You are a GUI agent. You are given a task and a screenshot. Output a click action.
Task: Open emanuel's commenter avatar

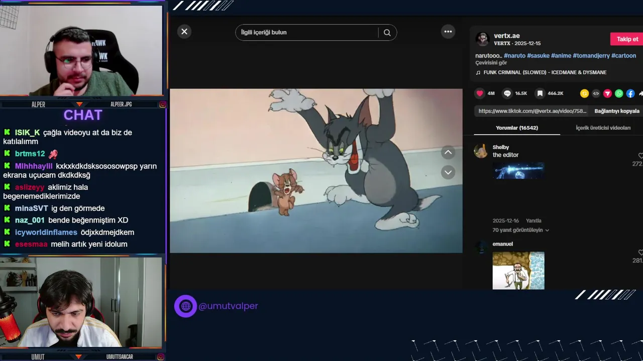click(481, 247)
